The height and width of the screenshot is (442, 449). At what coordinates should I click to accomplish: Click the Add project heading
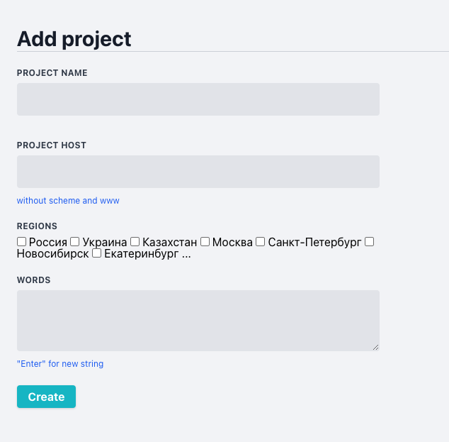point(74,39)
